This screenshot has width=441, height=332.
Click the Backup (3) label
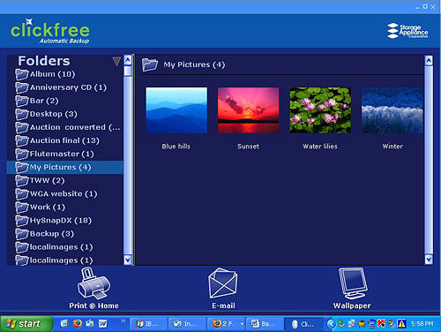[52, 234]
